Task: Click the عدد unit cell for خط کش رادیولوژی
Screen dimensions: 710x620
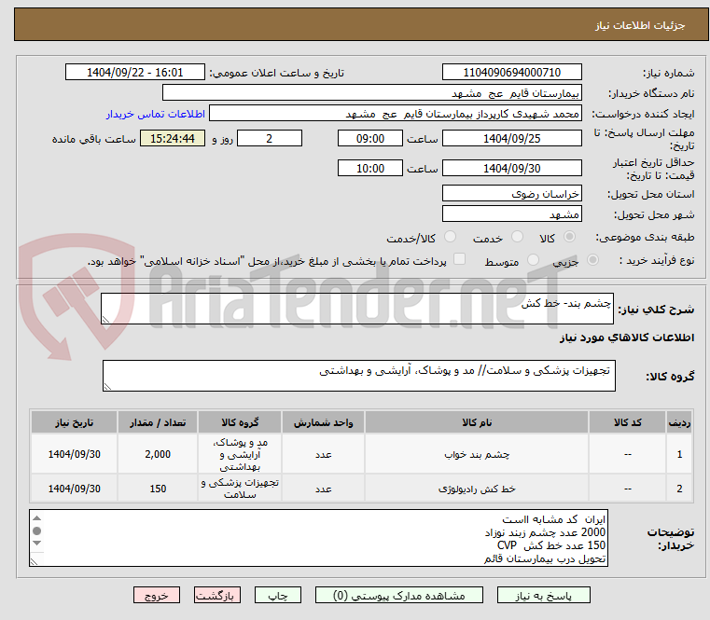Action: tap(323, 489)
